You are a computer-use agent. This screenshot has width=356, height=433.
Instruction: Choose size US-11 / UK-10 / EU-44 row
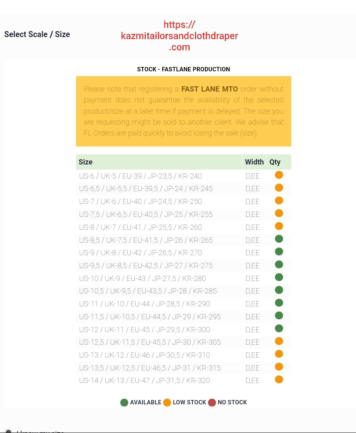[144, 304]
